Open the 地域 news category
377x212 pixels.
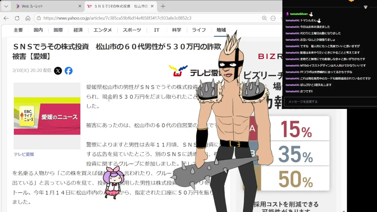coord(221,30)
